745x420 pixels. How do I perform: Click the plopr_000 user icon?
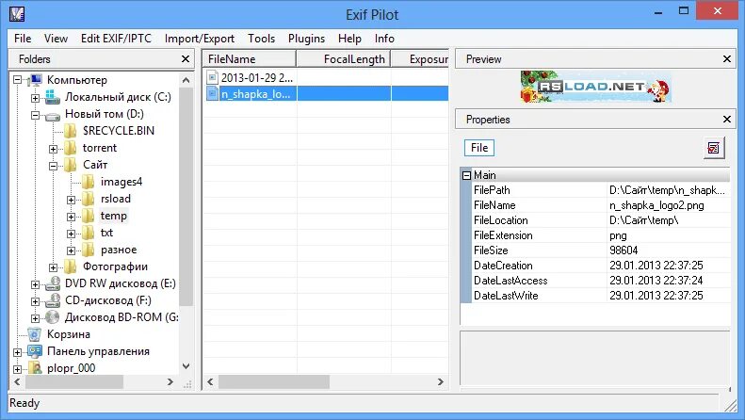[x=35, y=368]
